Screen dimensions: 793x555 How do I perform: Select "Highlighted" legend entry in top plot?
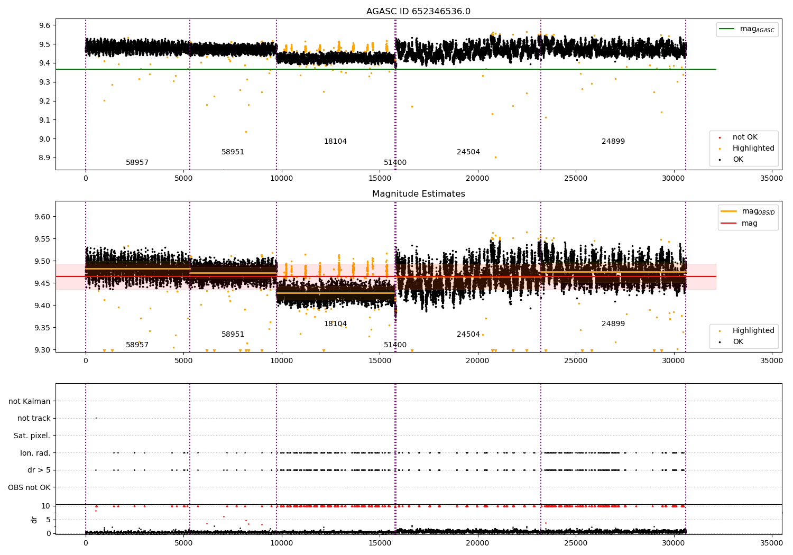pyautogui.click(x=753, y=149)
